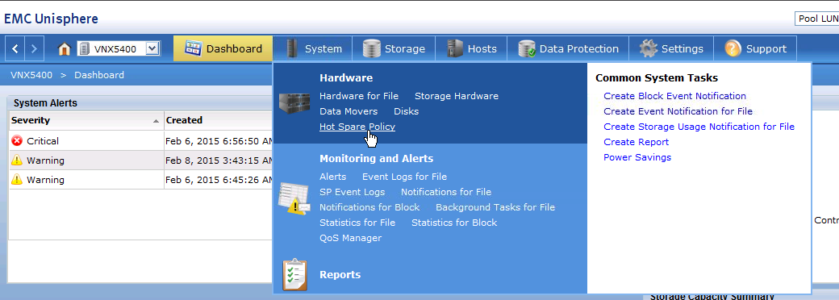The height and width of the screenshot is (300, 839).
Task: Open the Settings menu
Action: [x=671, y=48]
